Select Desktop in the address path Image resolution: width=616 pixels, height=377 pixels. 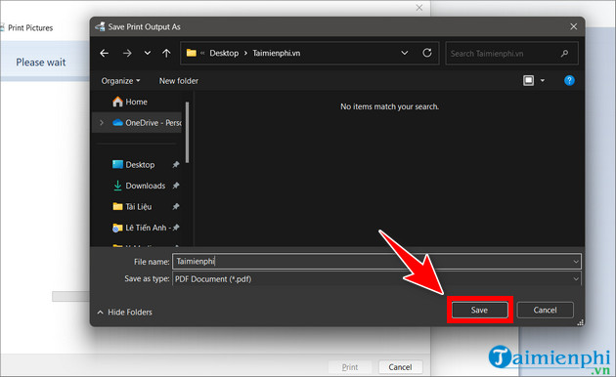point(224,53)
